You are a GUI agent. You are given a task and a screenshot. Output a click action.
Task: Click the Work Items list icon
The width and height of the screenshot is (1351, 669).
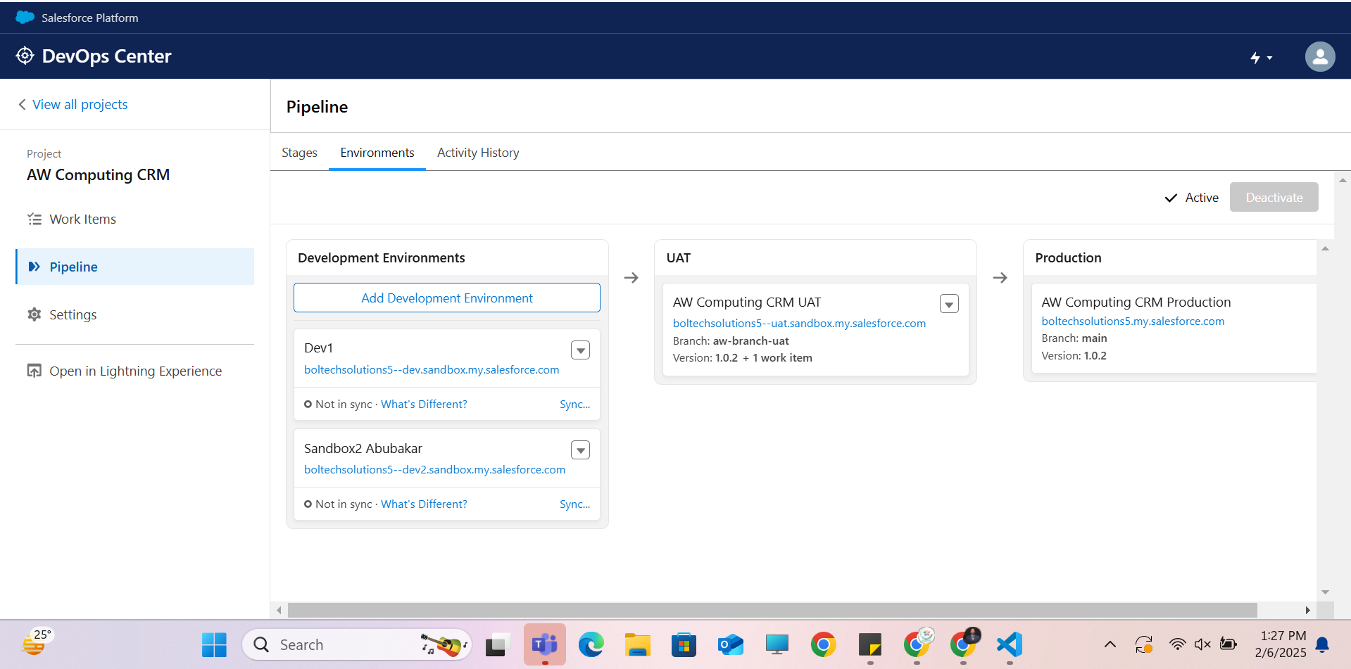(x=34, y=219)
